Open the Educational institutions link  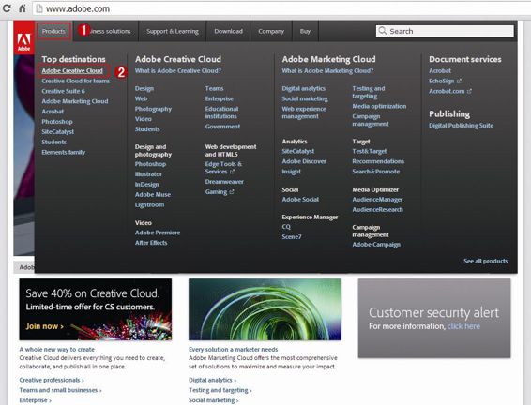point(221,112)
